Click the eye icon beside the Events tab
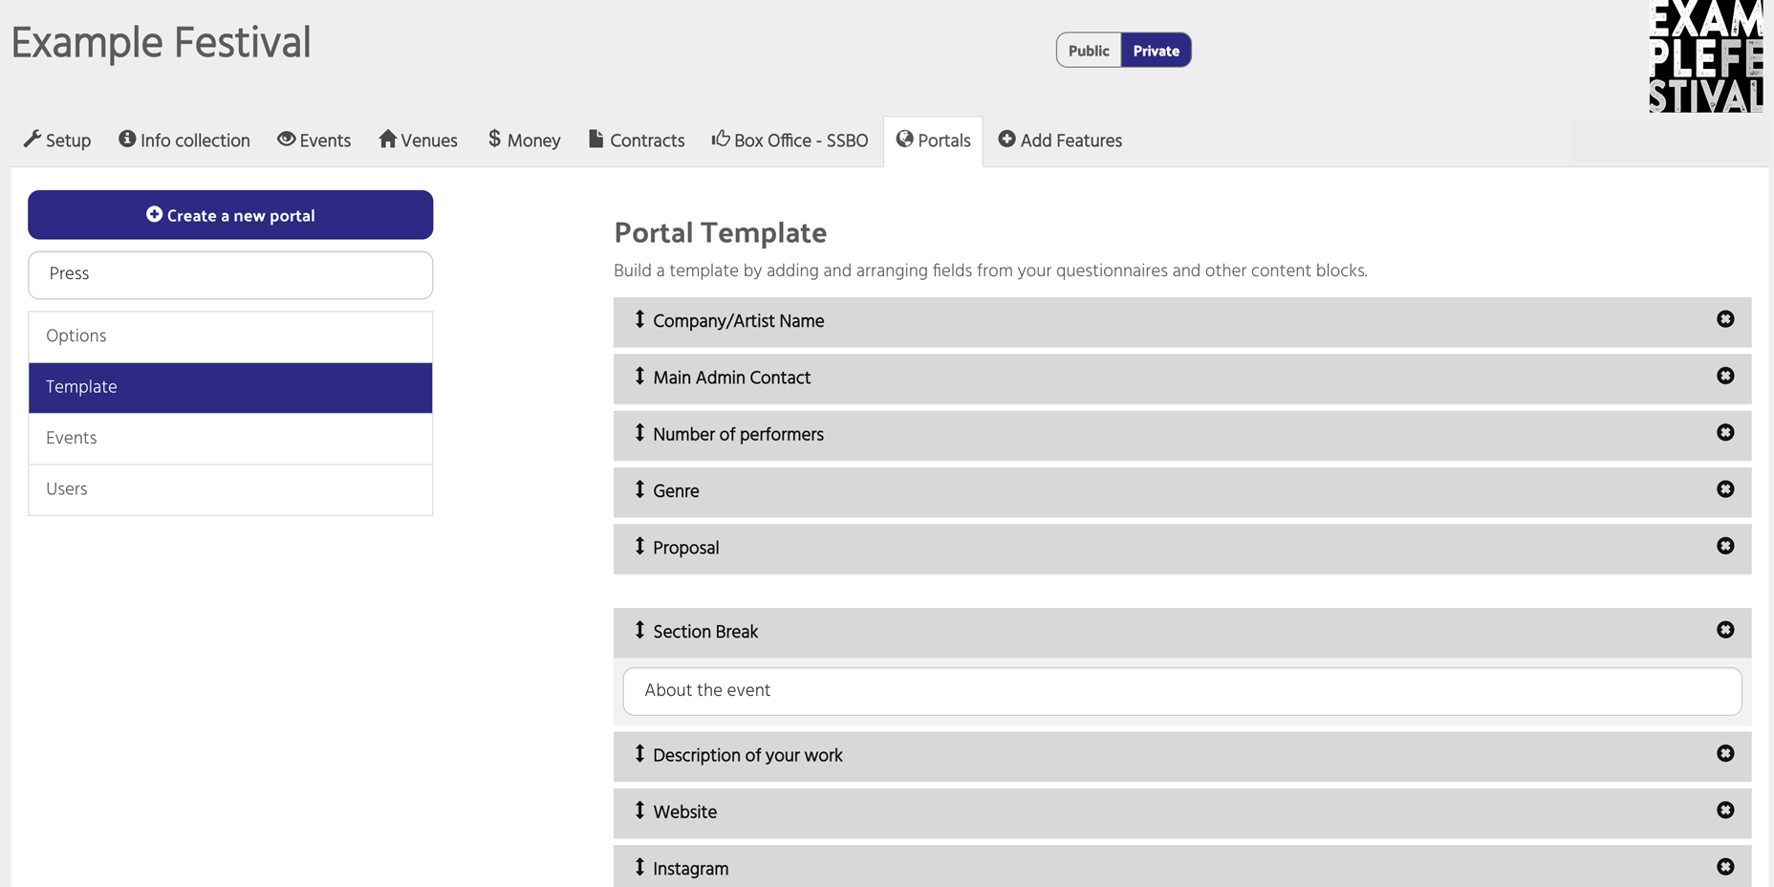Viewport: 1774px width, 887px height. [286, 139]
